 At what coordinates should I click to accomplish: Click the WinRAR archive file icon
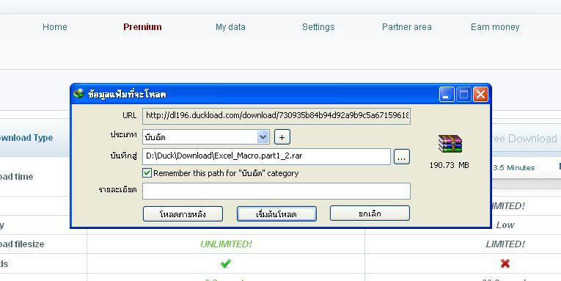click(x=450, y=144)
